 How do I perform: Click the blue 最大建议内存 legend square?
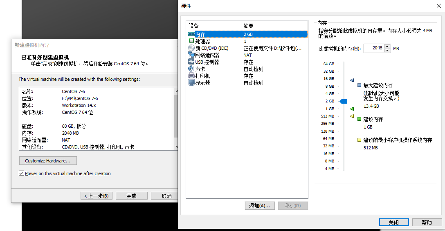(359, 85)
